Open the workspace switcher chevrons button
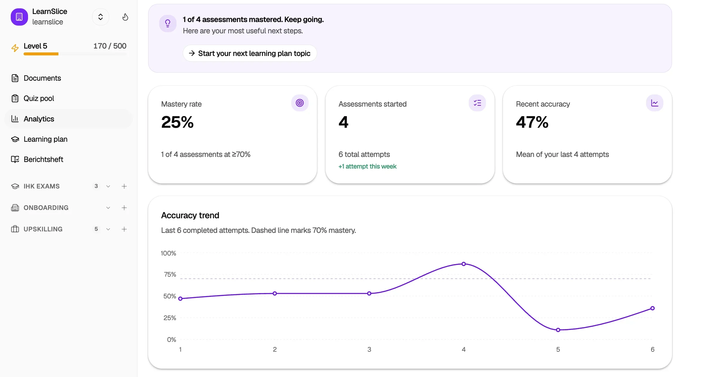The width and height of the screenshot is (720, 377). pos(100,17)
